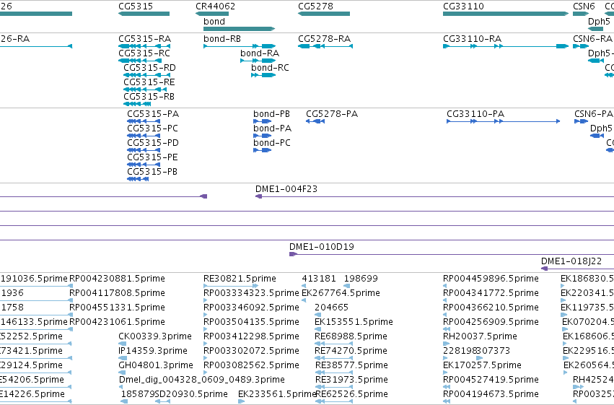614x405 pixels.
Task: Select the RP004527419.5prime EST
Action: point(491,380)
